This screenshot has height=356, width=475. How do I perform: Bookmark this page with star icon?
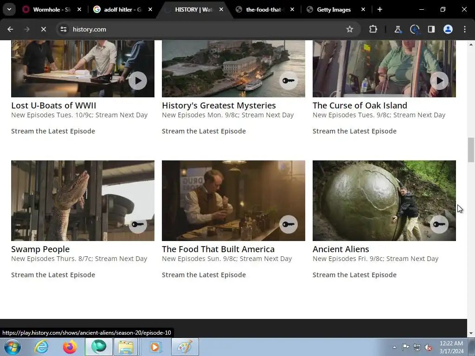coord(350,29)
